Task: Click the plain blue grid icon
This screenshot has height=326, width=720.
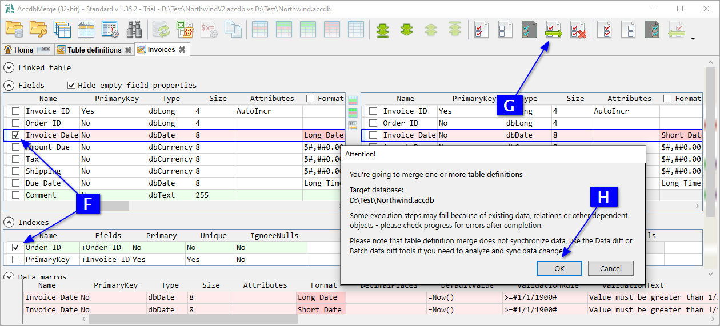Action: [357, 29]
